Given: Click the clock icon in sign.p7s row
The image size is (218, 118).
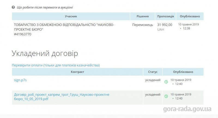Looking at the screenshot, I should 166,82.
